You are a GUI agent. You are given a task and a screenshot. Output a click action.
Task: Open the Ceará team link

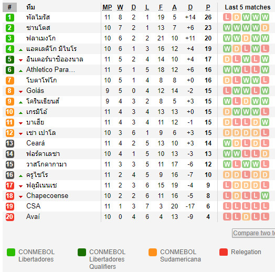(x=36, y=143)
